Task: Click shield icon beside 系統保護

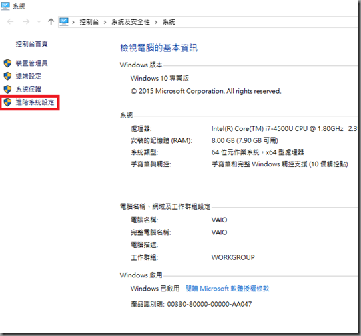Action: (x=7, y=90)
